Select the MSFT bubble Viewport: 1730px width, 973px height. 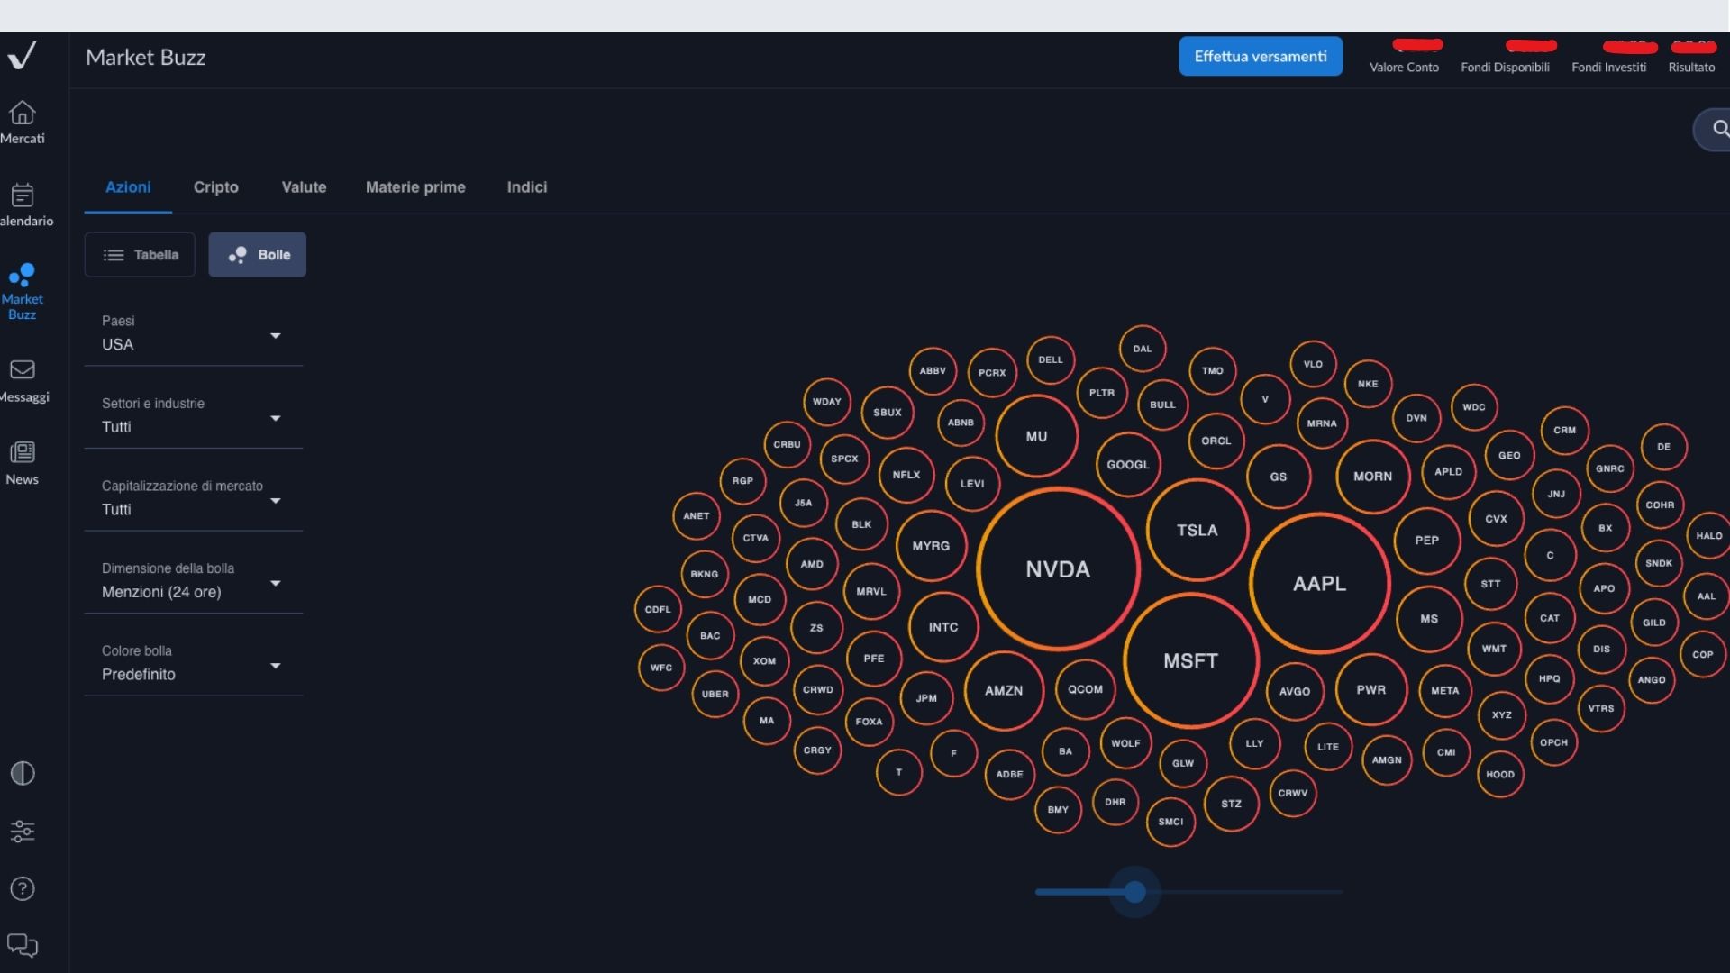(1190, 661)
